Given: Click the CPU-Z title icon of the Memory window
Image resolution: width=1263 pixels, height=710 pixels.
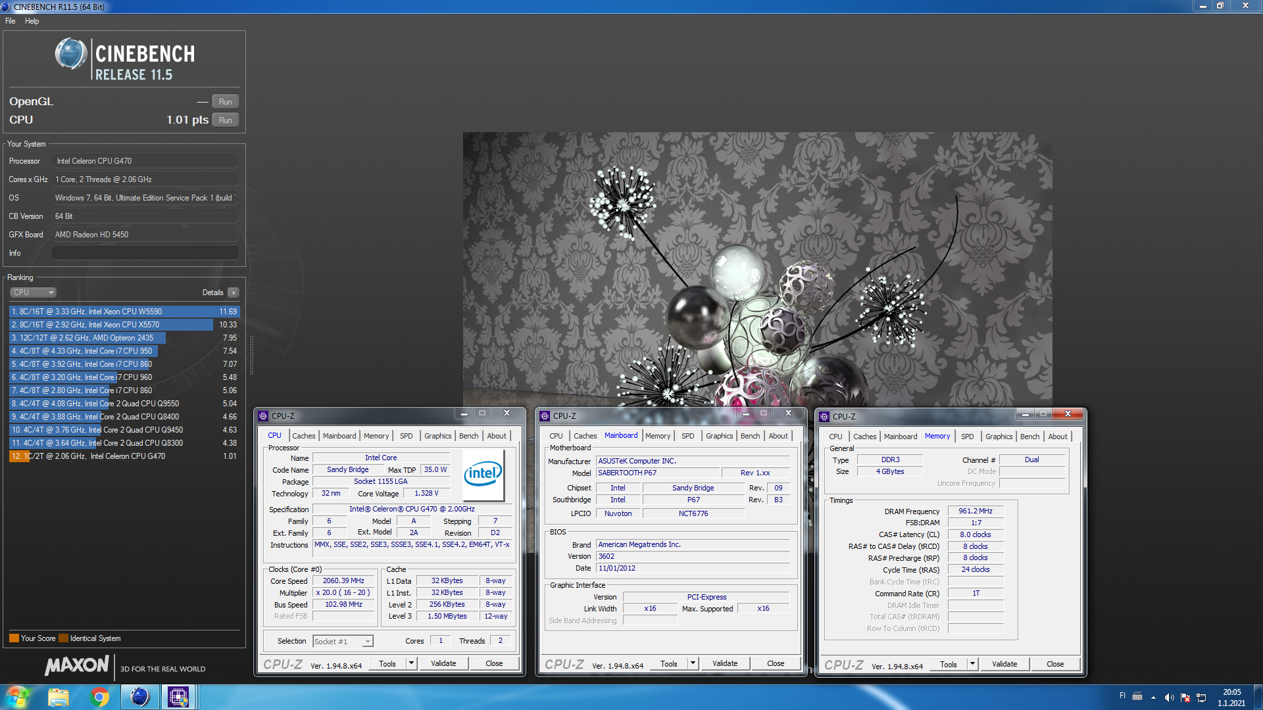Looking at the screenshot, I should (824, 416).
